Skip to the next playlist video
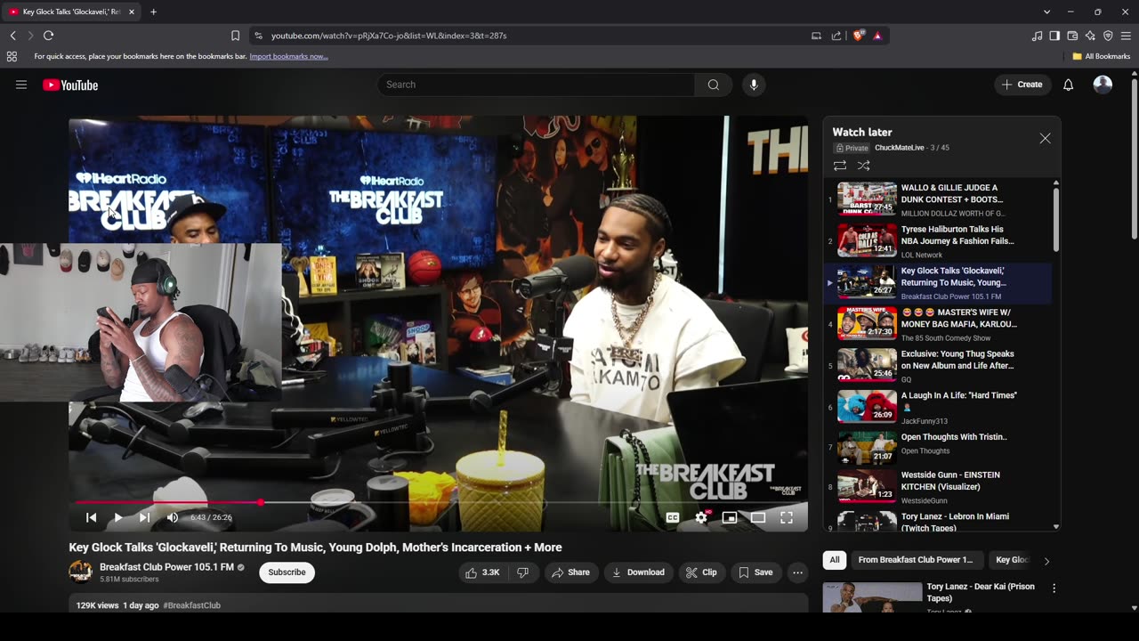This screenshot has width=1139, height=641. (144, 517)
